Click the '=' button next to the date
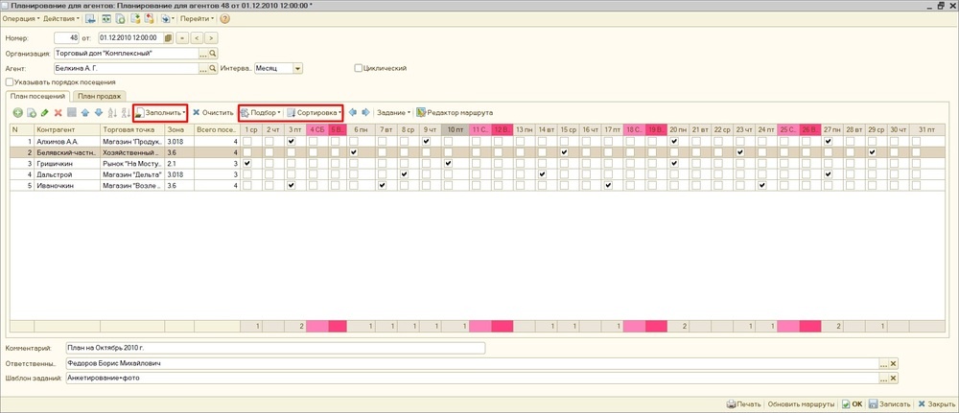Viewport: 959px width, 413px height. [182, 38]
